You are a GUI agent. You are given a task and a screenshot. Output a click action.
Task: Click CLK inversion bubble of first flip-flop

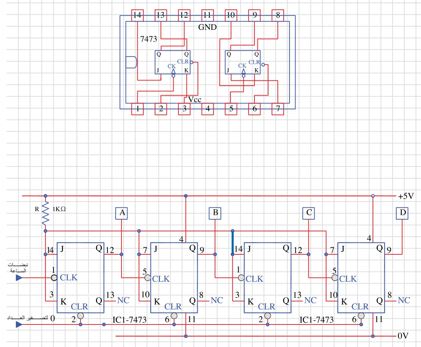(x=54, y=278)
